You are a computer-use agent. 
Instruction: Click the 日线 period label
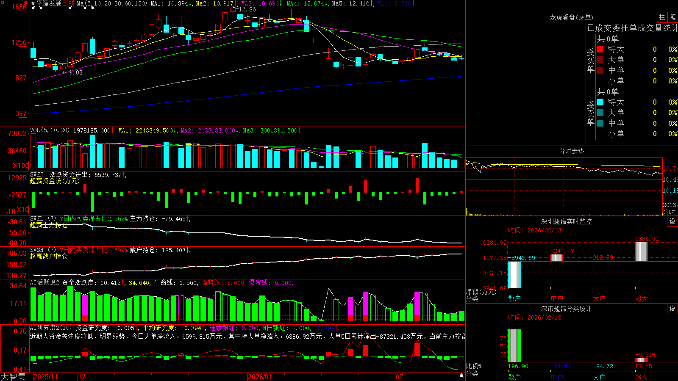68,3
